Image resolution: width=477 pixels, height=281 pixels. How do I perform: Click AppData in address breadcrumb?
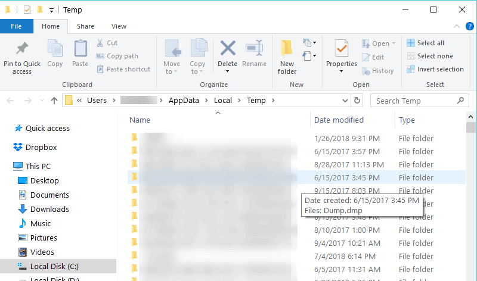pos(184,101)
